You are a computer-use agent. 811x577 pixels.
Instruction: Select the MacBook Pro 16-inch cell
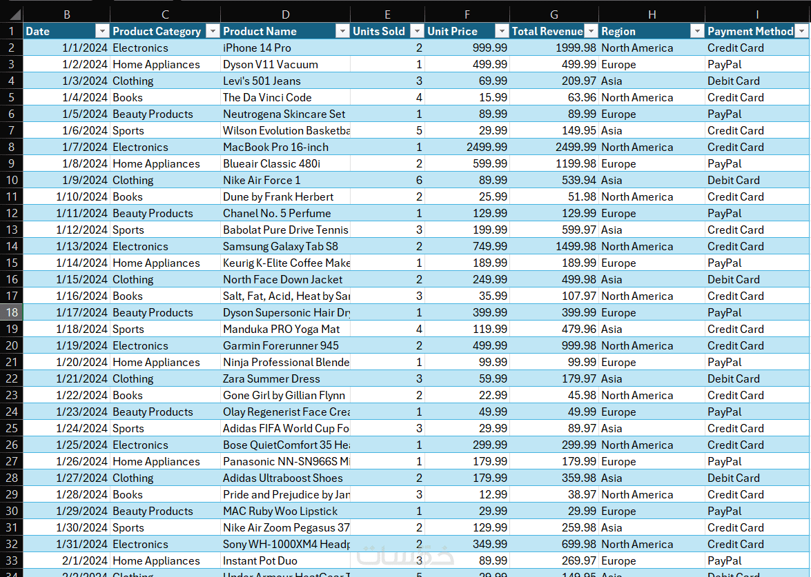pyautogui.click(x=286, y=148)
